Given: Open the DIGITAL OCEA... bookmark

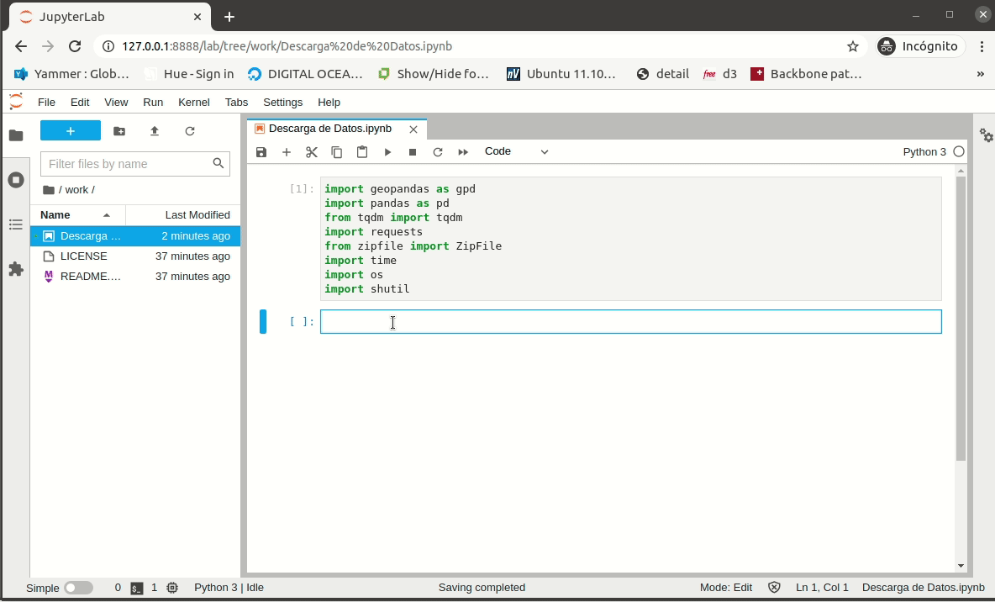Looking at the screenshot, I should [x=305, y=74].
